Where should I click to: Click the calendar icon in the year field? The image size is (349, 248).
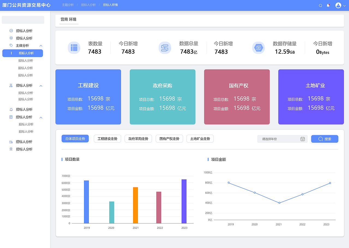303,139
